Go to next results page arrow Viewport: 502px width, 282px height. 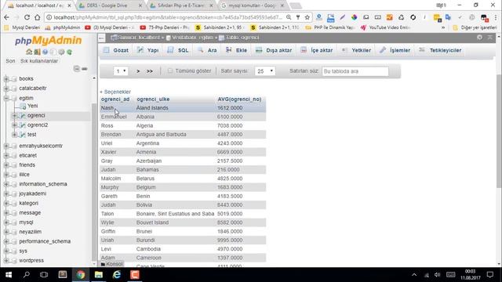click(x=138, y=71)
